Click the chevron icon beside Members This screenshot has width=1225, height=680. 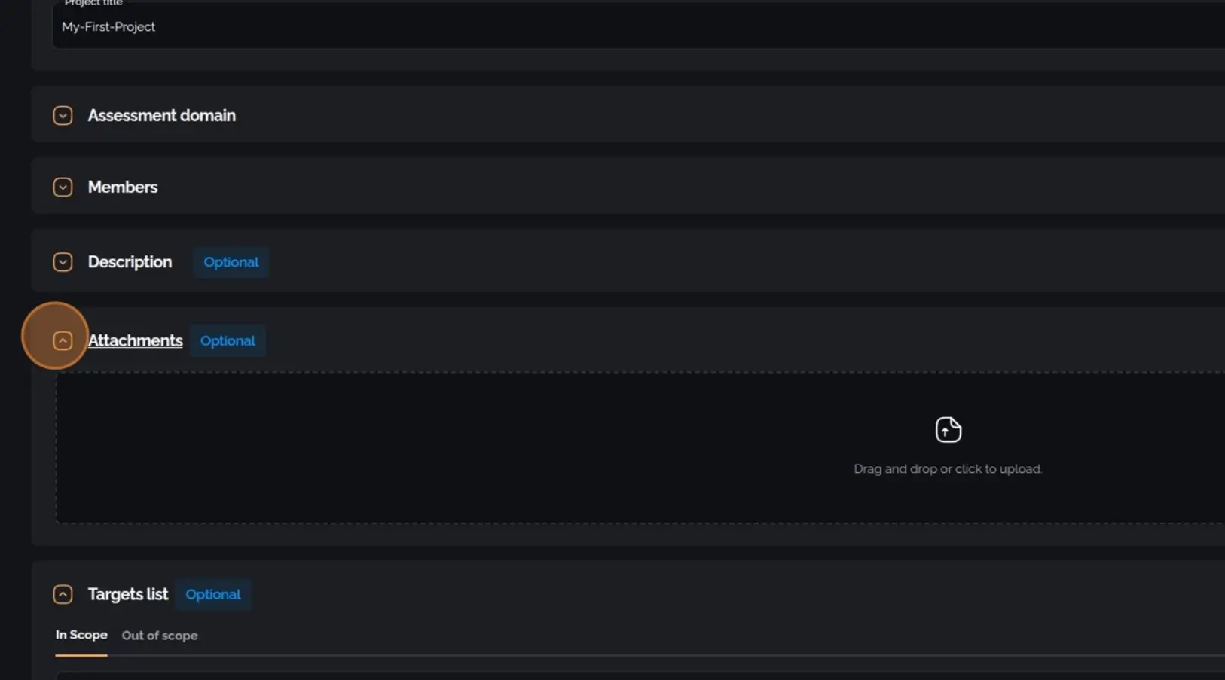(63, 187)
